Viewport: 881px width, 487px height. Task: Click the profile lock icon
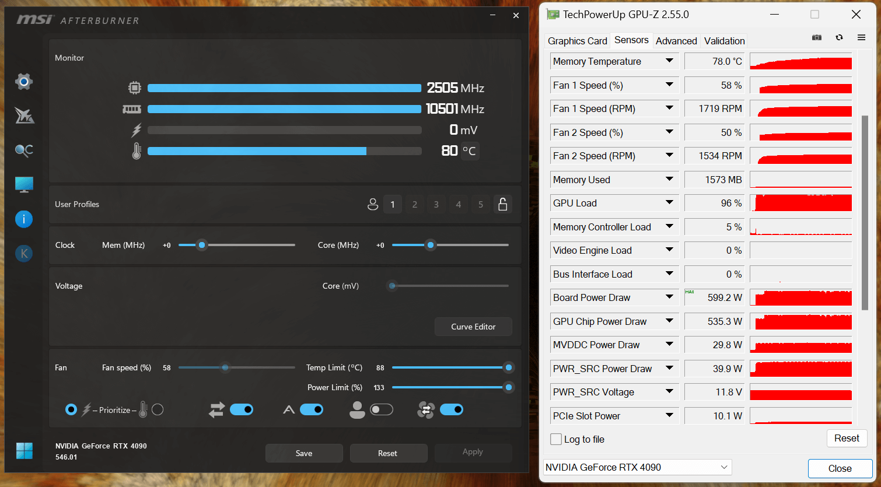[x=502, y=204]
